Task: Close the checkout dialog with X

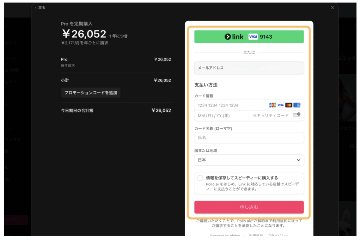Action: pos(332,7)
